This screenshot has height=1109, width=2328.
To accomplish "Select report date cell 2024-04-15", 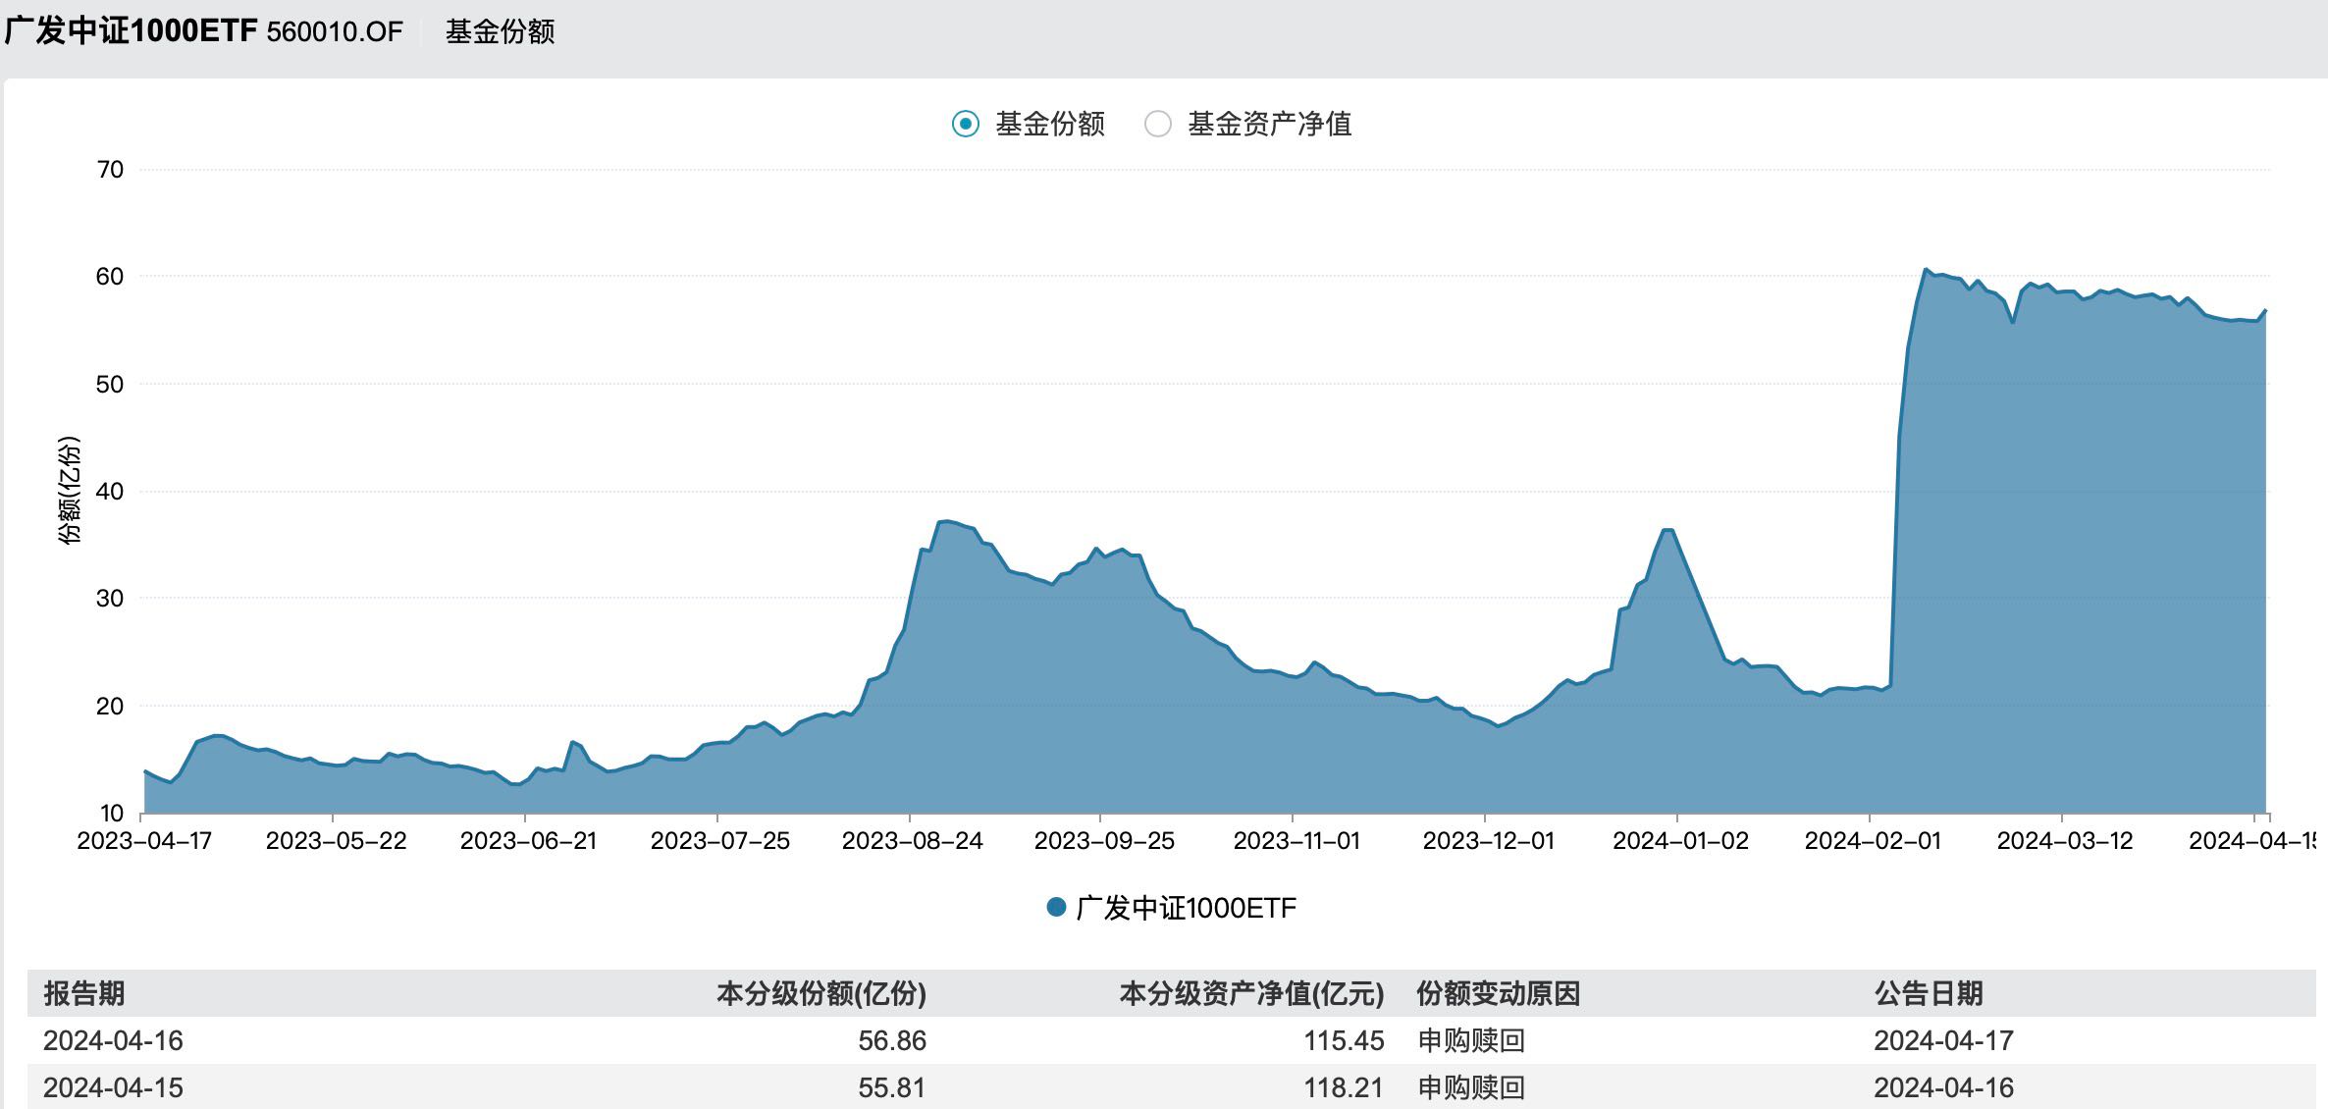I will [113, 1087].
